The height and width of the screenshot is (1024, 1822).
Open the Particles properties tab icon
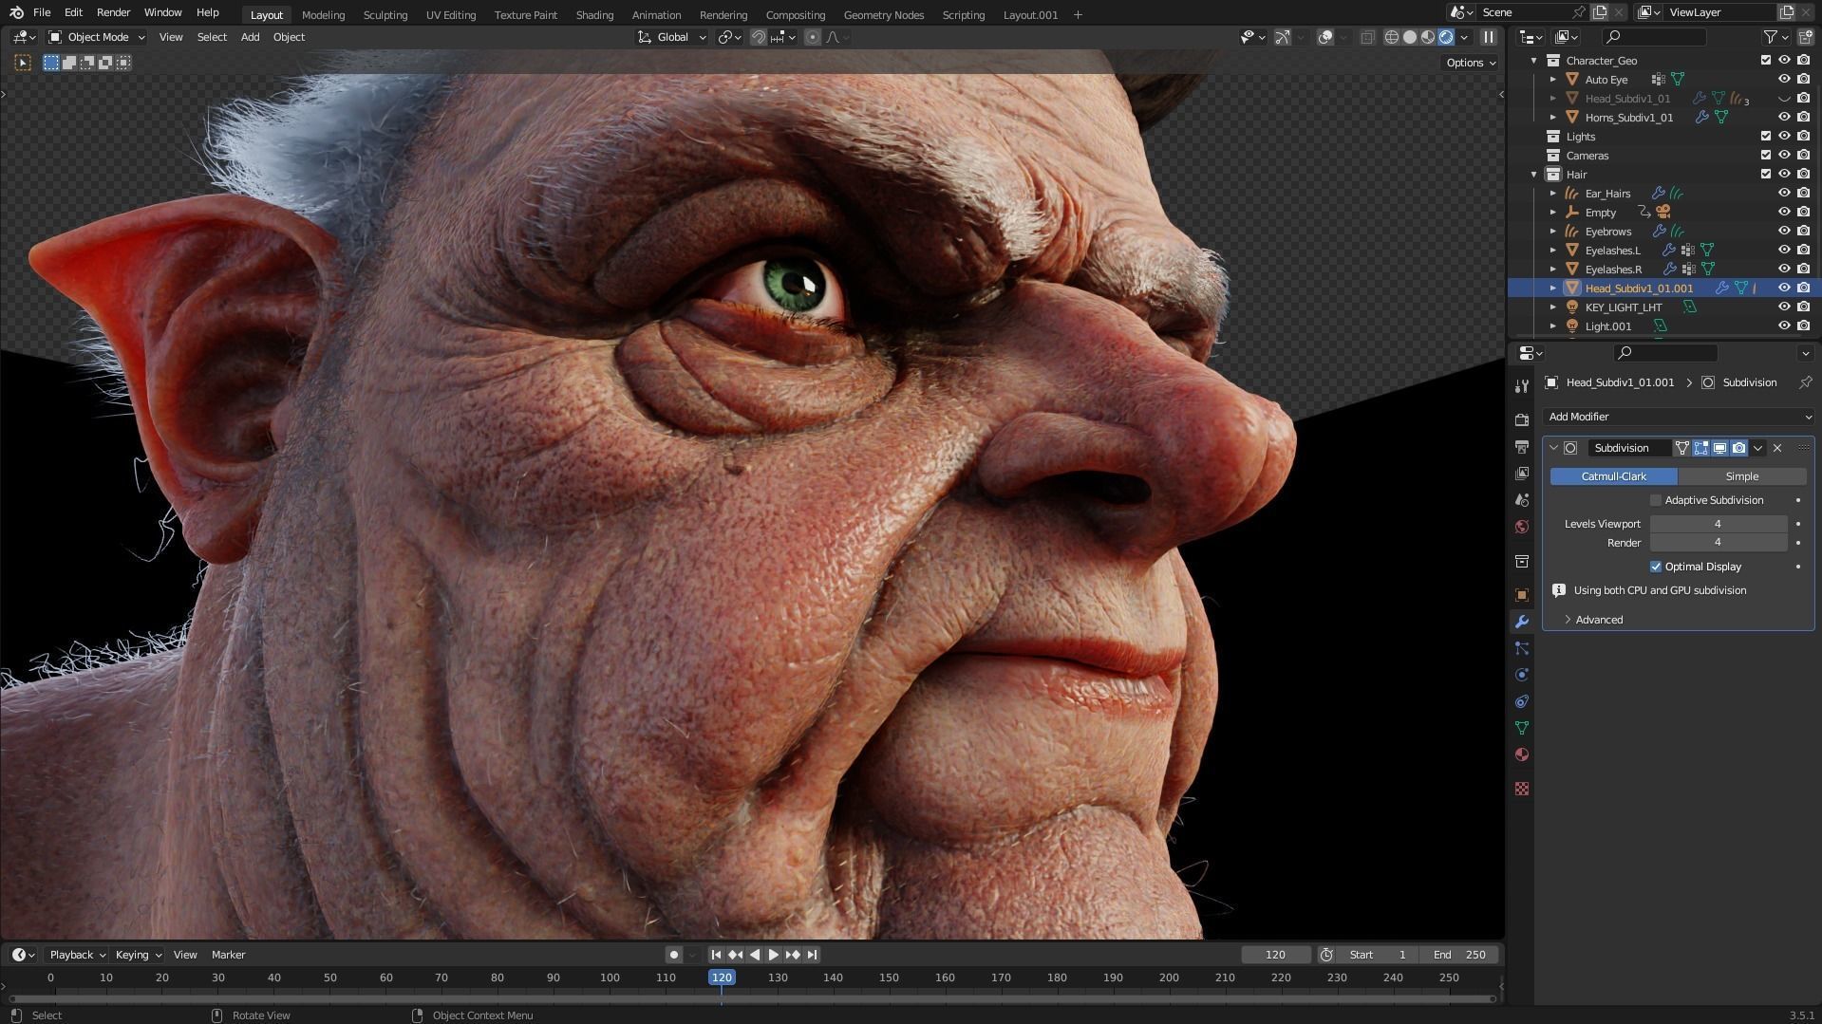[1522, 648]
